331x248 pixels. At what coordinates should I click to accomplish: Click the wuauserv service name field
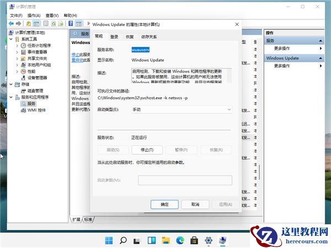point(141,50)
